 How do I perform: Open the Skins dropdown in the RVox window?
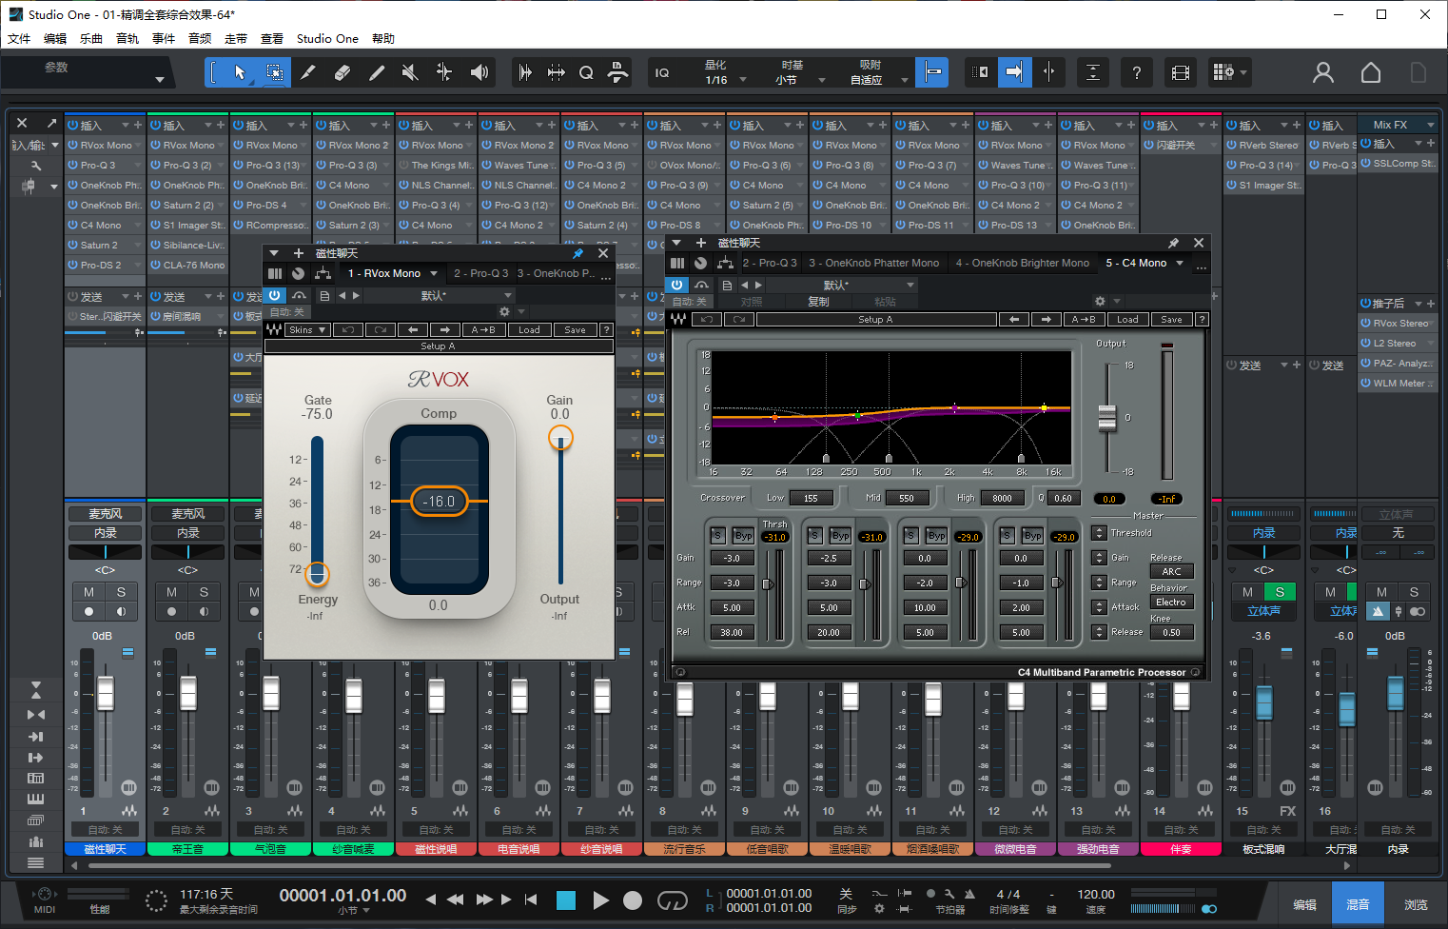click(307, 330)
